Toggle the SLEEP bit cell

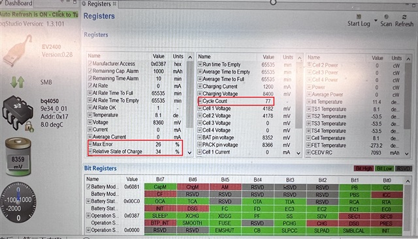pos(160,216)
